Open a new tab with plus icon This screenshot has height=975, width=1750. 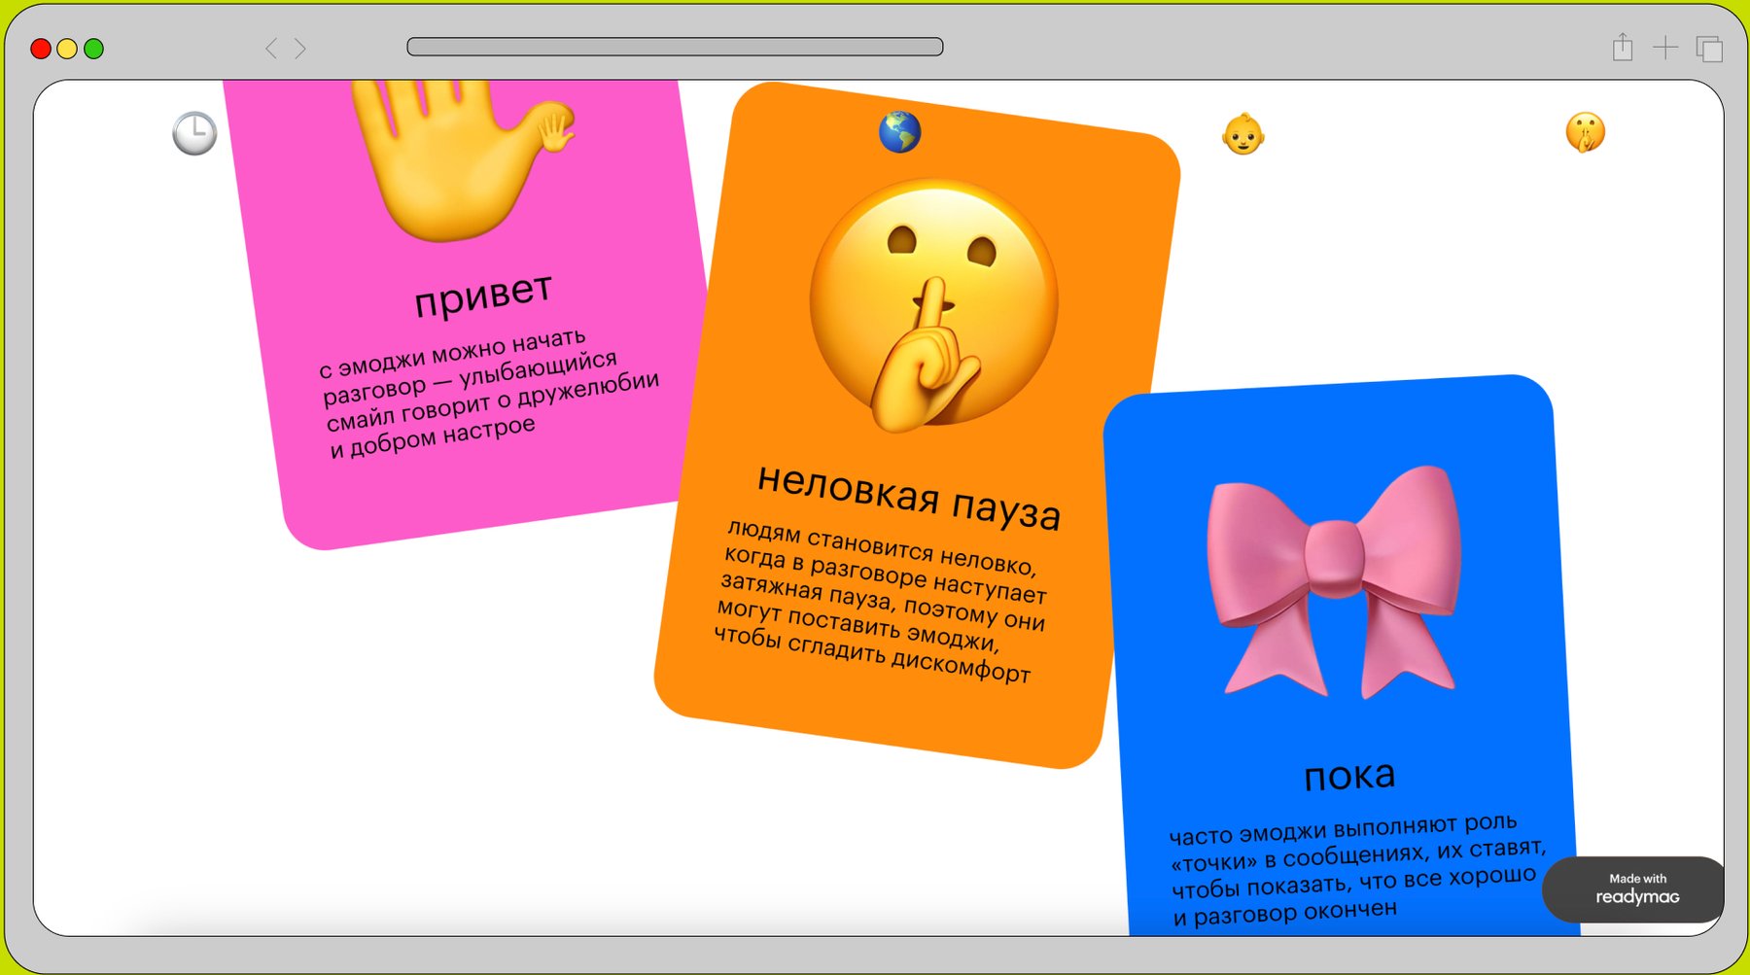pos(1665,47)
